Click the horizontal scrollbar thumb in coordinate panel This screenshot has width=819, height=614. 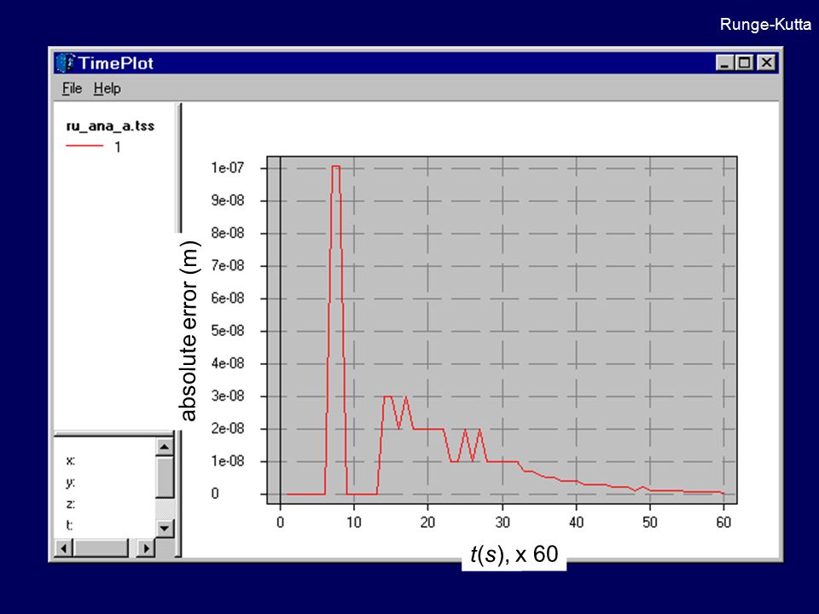coord(101,548)
